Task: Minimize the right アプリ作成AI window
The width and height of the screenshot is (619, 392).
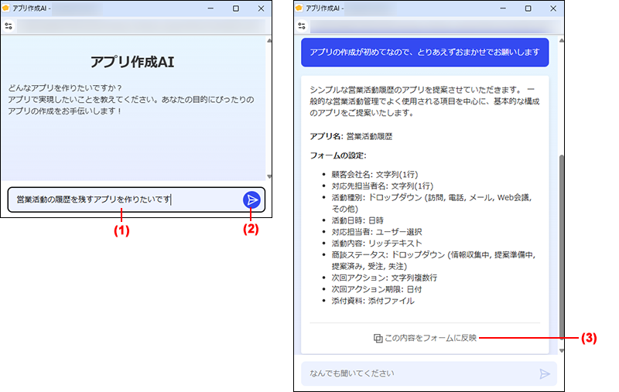Action: 503,9
